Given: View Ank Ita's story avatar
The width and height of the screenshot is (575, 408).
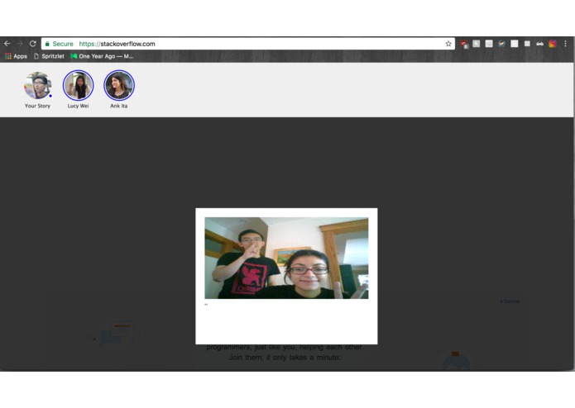Looking at the screenshot, I should (x=119, y=85).
